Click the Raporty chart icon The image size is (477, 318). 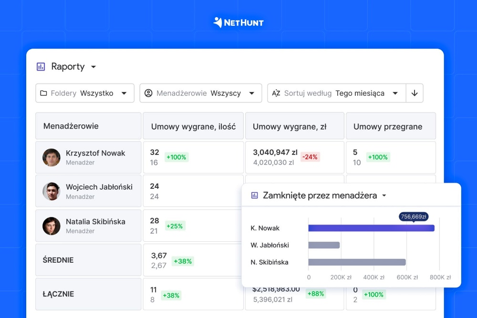point(41,67)
